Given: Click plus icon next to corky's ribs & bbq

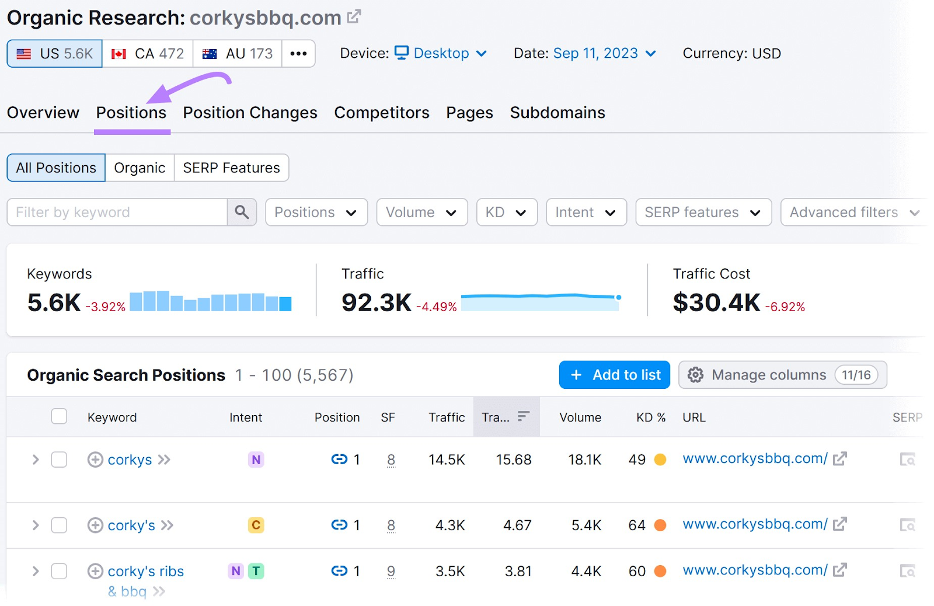Looking at the screenshot, I should pos(95,571).
